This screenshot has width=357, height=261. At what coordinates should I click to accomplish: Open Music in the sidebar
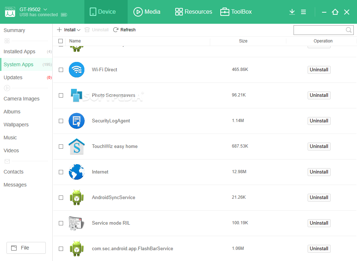coord(10,138)
